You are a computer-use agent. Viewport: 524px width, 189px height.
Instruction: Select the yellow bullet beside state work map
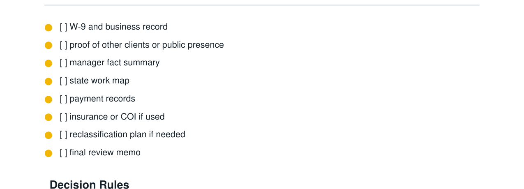[x=48, y=81]
